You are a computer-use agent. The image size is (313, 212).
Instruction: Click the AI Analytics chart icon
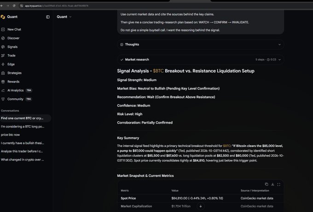pyautogui.click(x=3, y=90)
